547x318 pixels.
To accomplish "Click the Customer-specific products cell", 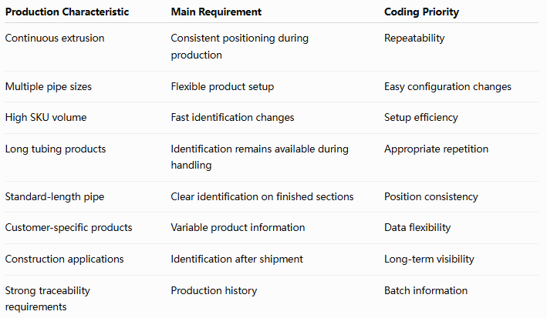I will (69, 227).
